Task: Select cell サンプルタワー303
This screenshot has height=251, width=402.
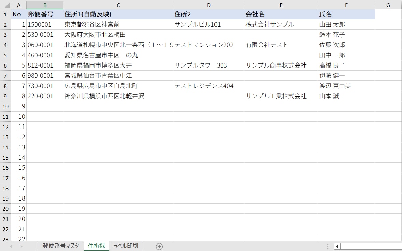Action: coord(209,65)
